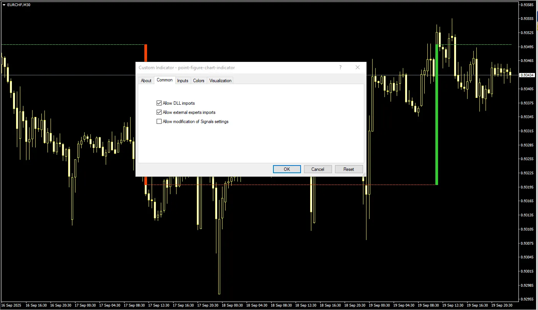Open the Inputs tab
The image size is (538, 310).
point(183,81)
